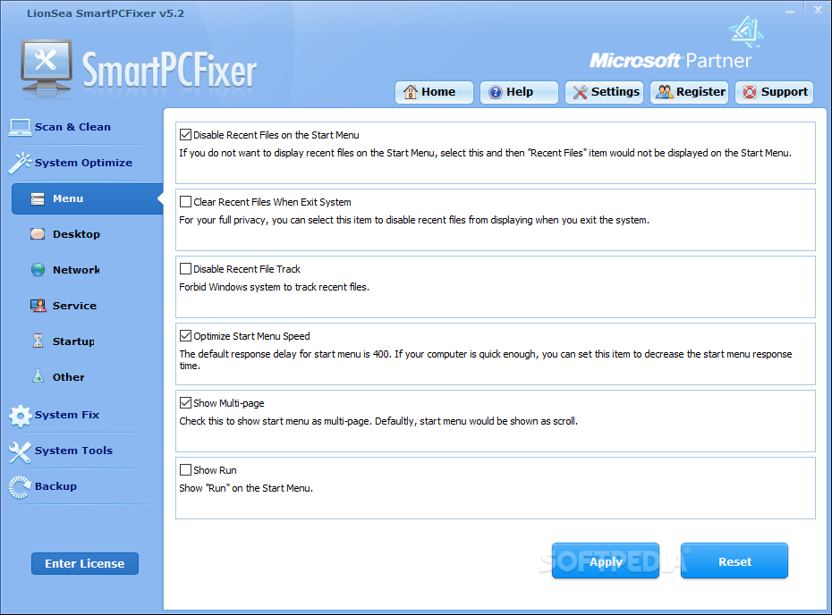Go to Network optimization settings
832x615 pixels.
coord(76,270)
